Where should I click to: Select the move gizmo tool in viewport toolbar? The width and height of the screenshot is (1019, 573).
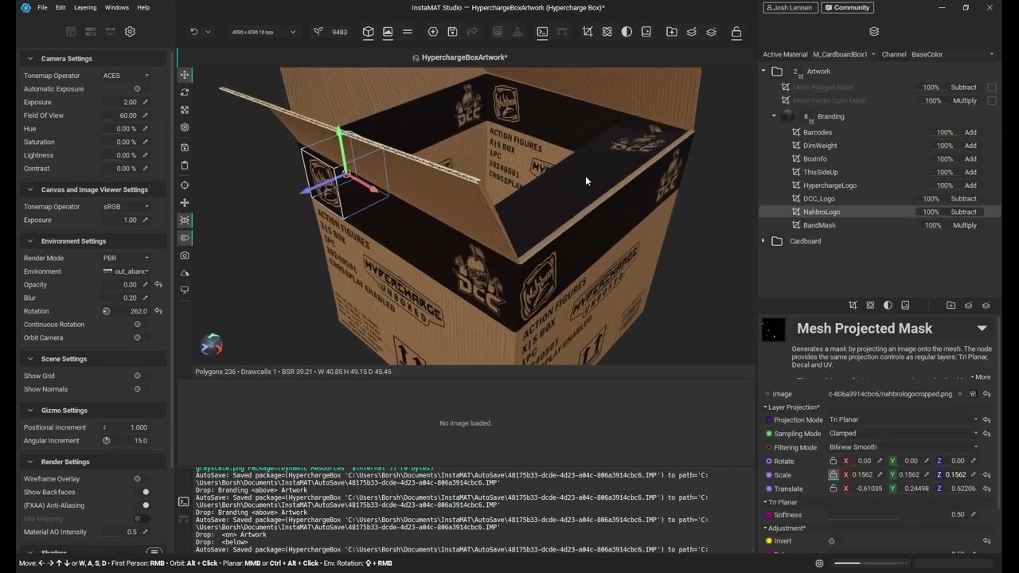pos(185,75)
